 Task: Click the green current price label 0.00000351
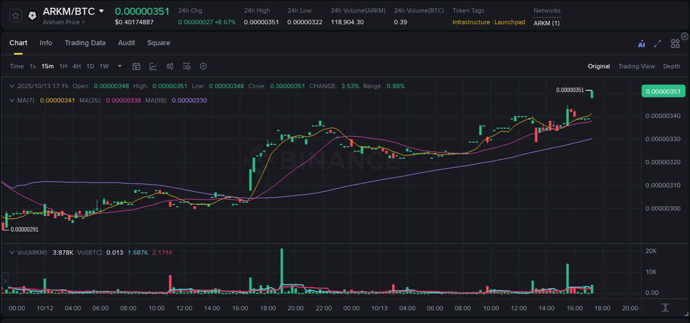[663, 91]
